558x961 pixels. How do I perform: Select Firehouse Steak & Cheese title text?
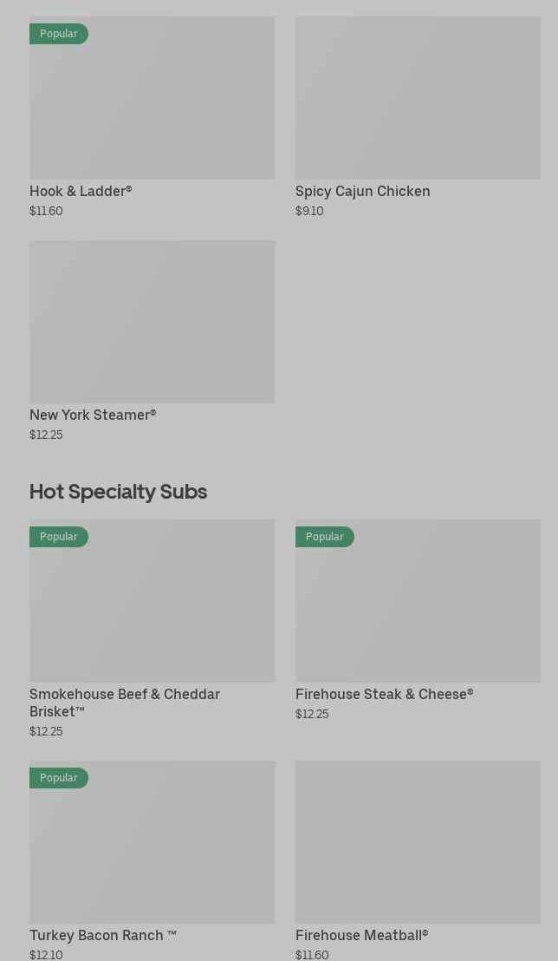coord(384,694)
